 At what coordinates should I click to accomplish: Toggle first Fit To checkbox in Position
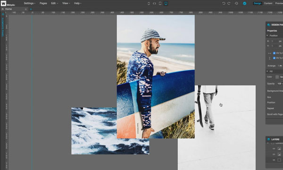(274, 53)
